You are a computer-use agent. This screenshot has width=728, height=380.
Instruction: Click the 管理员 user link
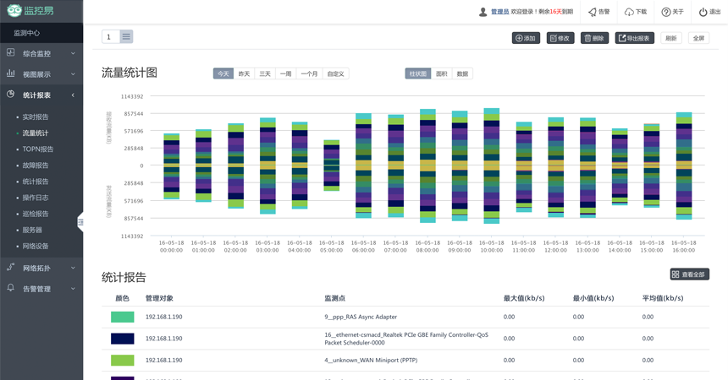[x=499, y=12]
